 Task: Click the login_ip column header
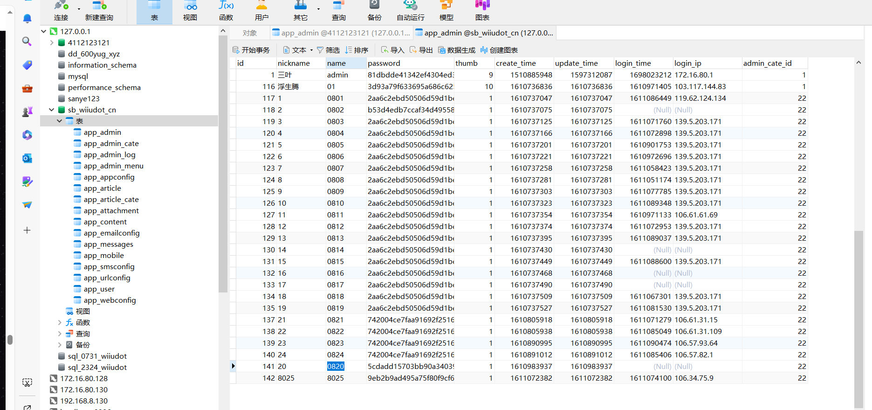point(707,63)
